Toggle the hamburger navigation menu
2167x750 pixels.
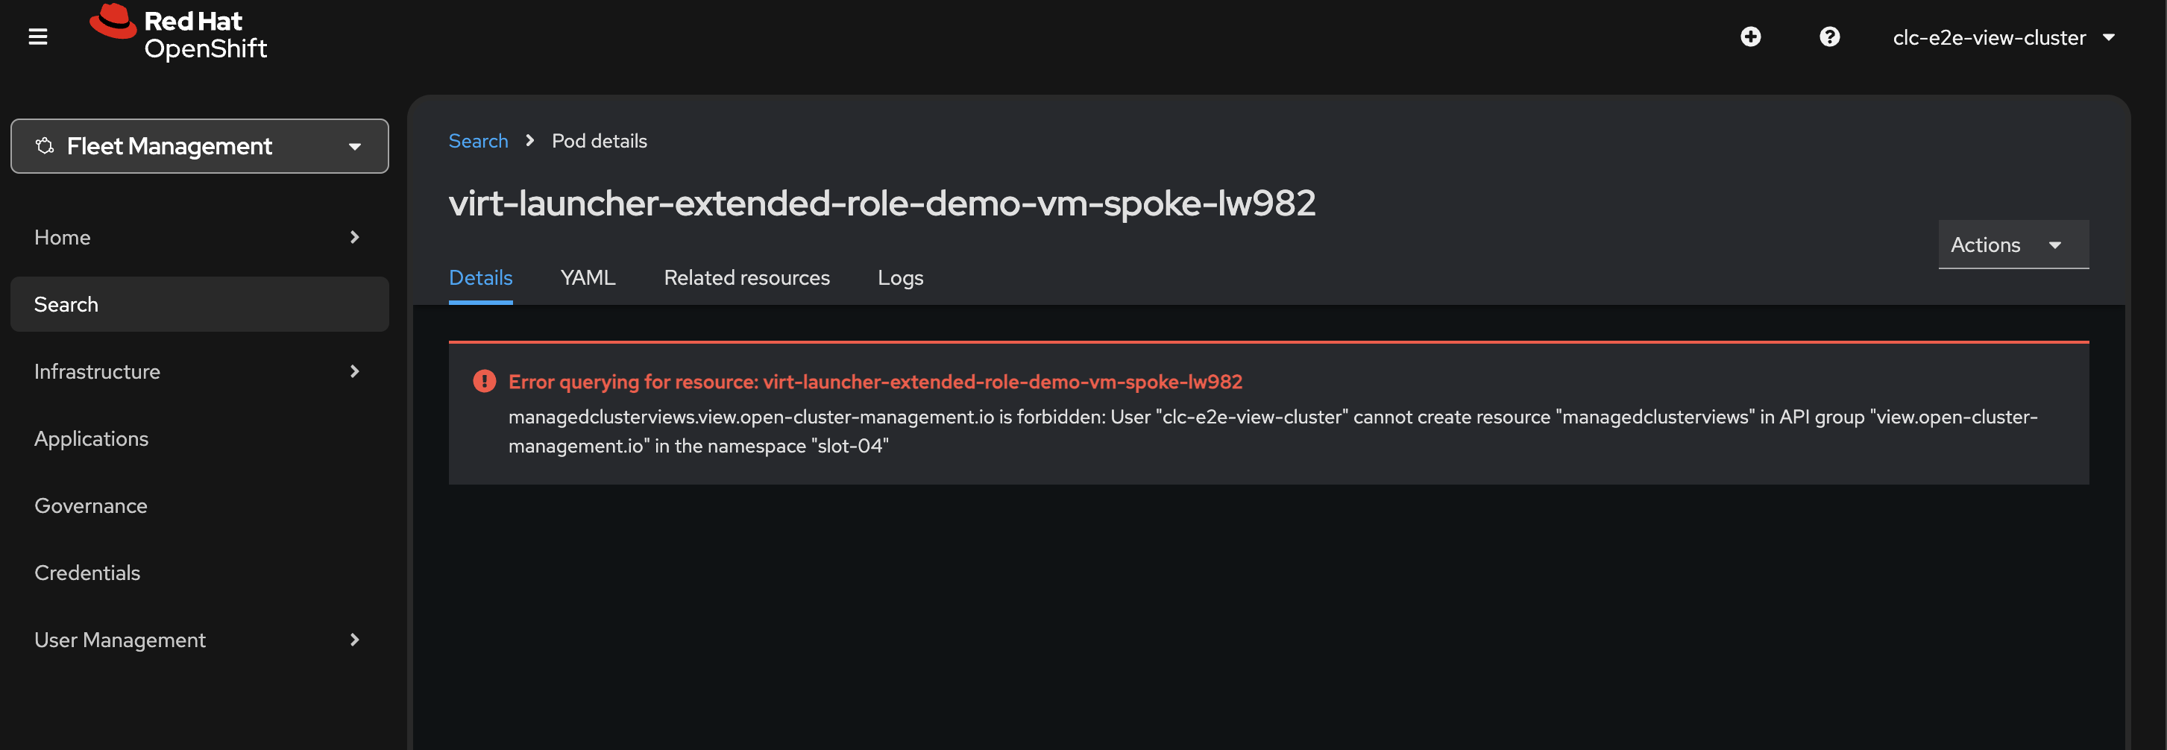coord(38,37)
